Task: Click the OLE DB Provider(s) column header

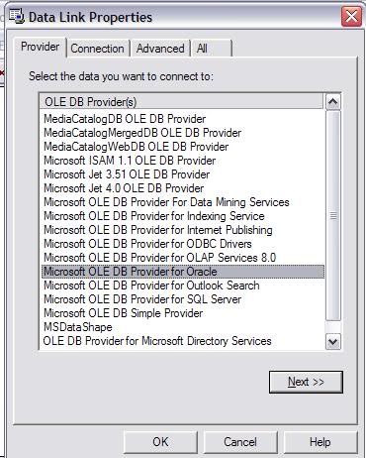Action: (x=181, y=102)
